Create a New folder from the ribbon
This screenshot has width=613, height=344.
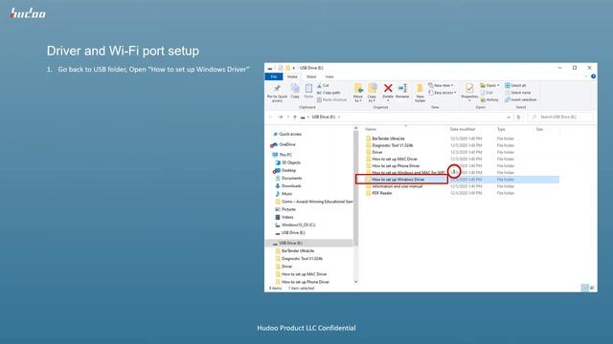[420, 93]
